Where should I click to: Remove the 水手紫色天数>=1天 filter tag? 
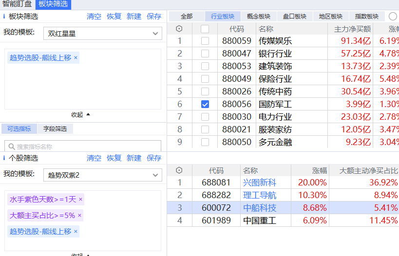(x=80, y=200)
